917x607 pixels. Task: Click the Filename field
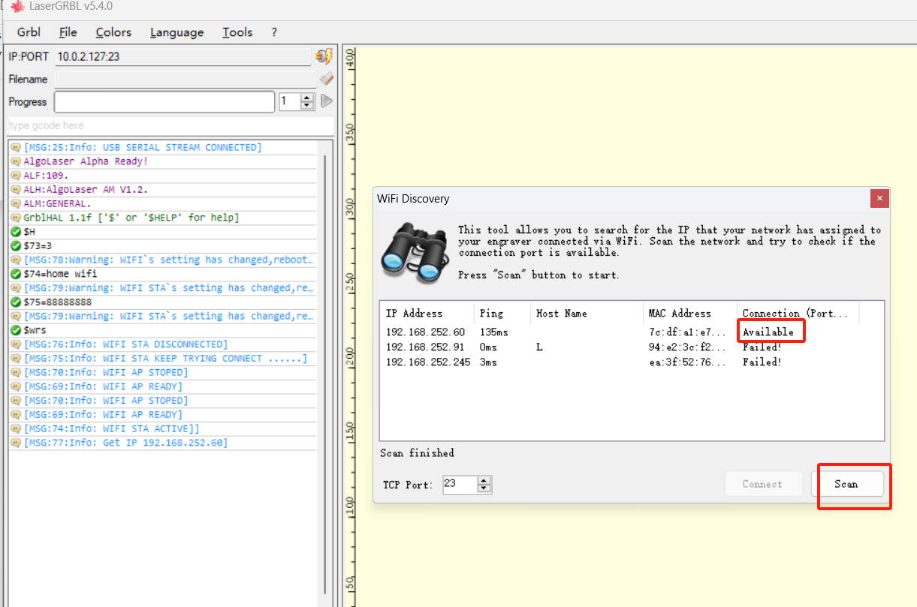click(x=185, y=79)
